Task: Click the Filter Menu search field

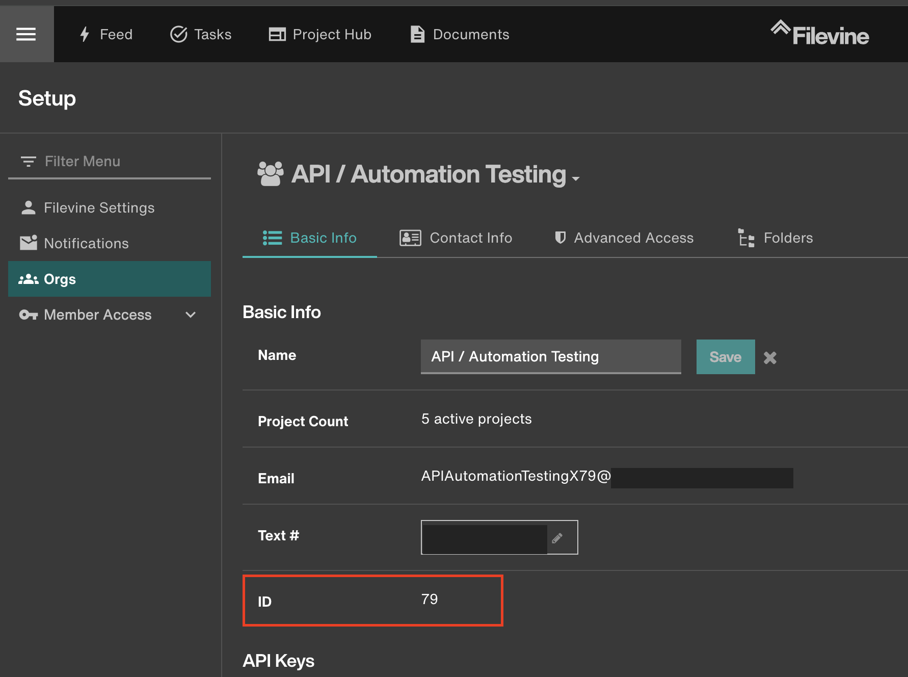Action: [110, 162]
